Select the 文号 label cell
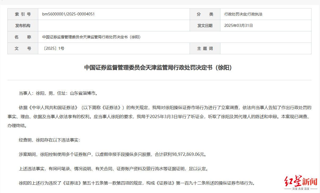 click(x=23, y=48)
